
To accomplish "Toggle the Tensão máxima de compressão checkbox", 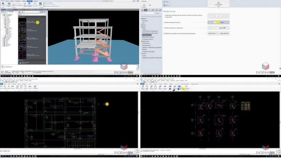I will click(164, 28).
